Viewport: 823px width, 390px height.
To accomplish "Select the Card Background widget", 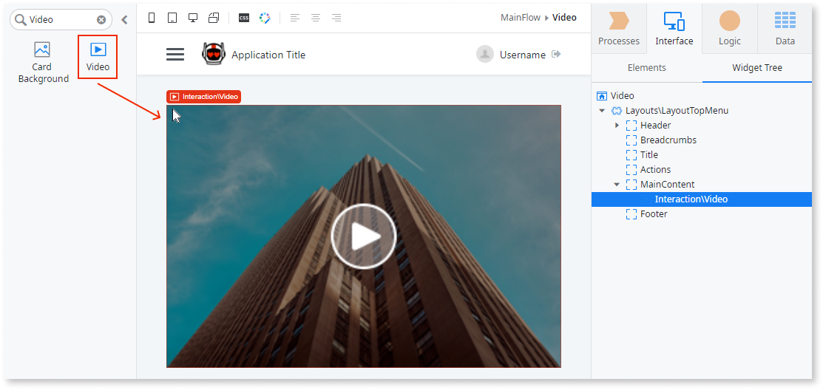I will tap(43, 63).
